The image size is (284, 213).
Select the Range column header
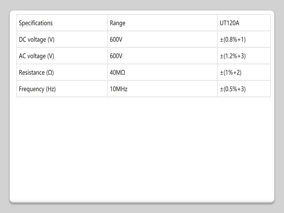[117, 23]
